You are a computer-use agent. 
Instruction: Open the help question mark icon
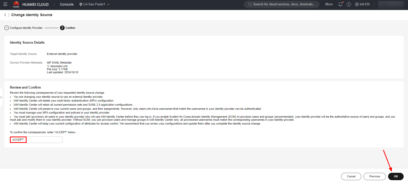[x=349, y=4]
